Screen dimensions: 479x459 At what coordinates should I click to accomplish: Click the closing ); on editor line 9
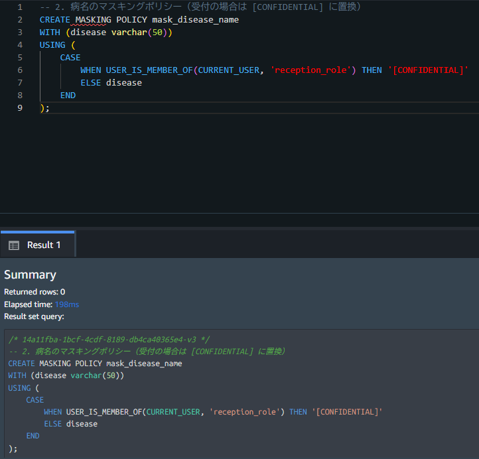[44, 108]
